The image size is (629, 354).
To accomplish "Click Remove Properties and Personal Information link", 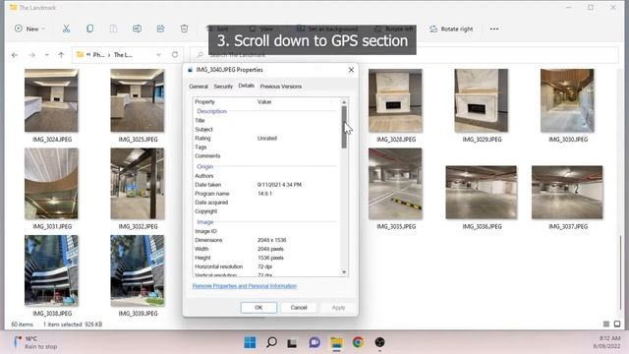I will (x=245, y=286).
